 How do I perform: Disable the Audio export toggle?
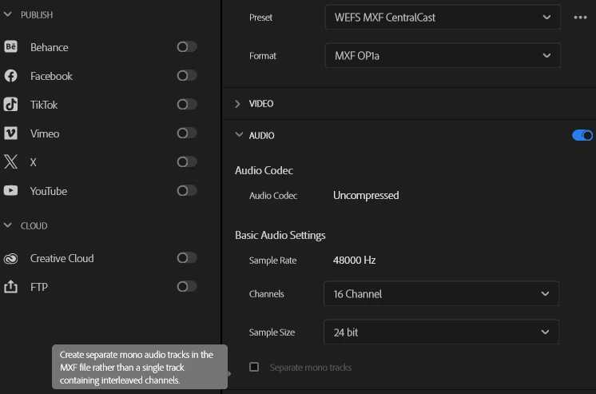click(582, 136)
